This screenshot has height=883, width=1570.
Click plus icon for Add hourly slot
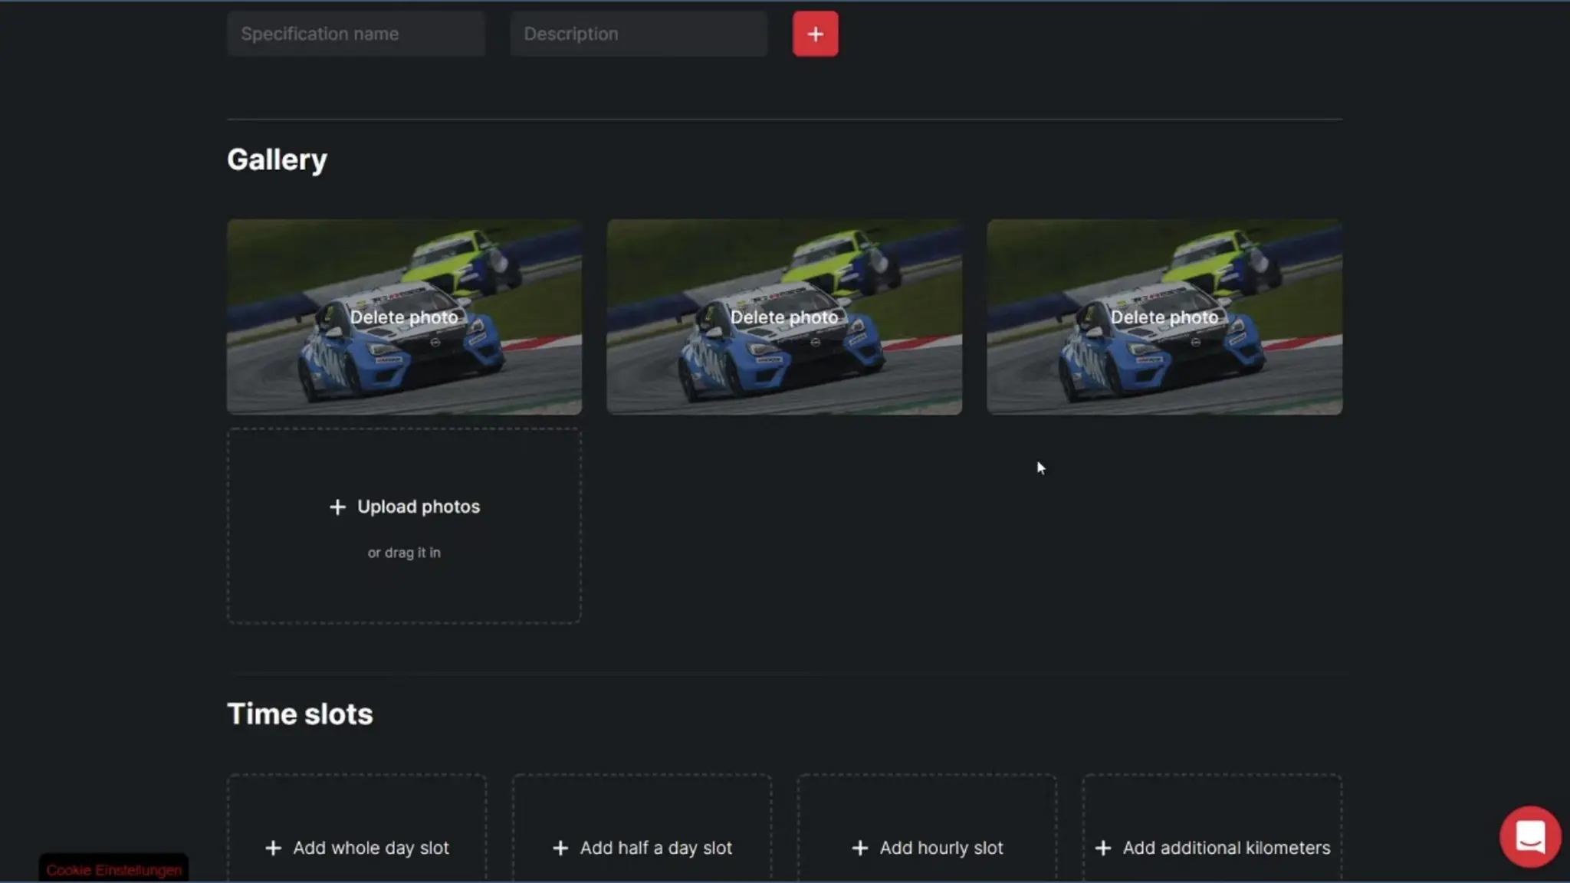point(860,848)
